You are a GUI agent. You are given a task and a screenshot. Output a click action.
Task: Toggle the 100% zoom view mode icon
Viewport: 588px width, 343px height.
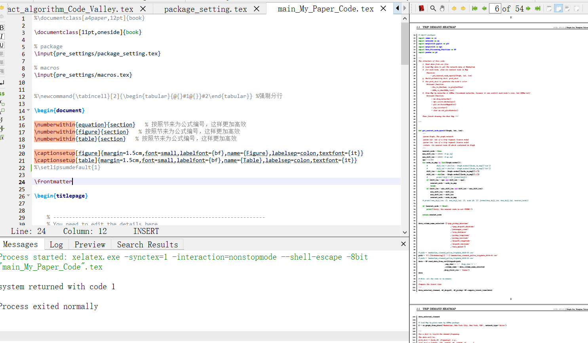549,8
